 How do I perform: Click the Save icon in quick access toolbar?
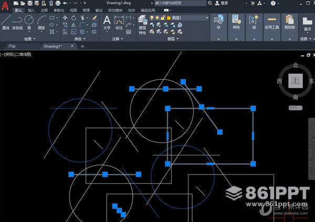click(30, 3)
